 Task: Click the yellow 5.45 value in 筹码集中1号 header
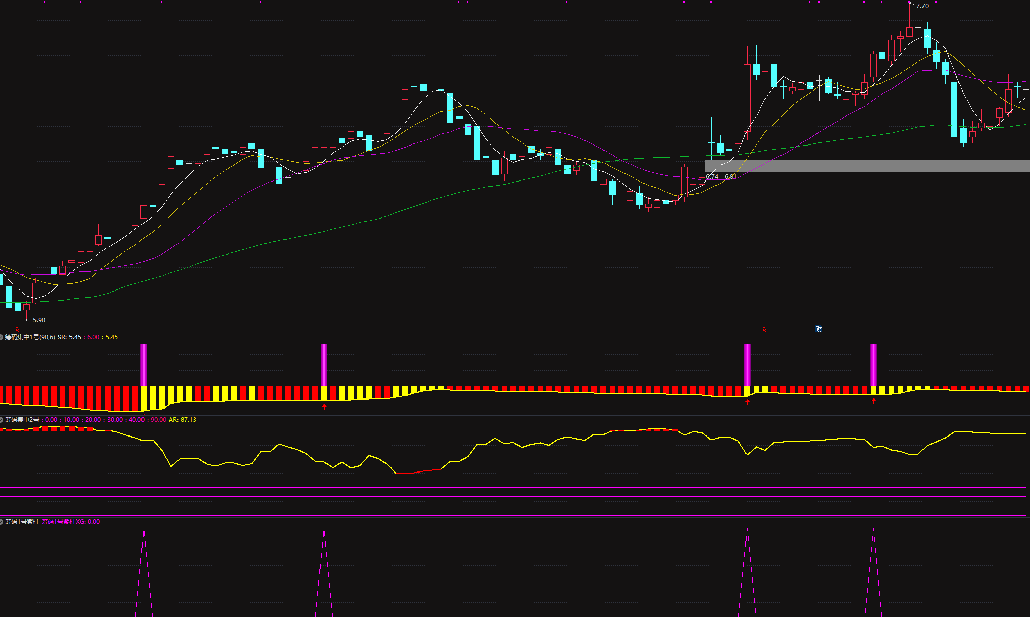click(112, 337)
